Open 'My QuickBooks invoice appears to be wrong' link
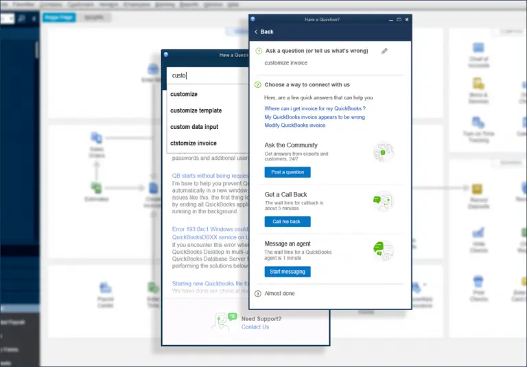 [x=314, y=117]
